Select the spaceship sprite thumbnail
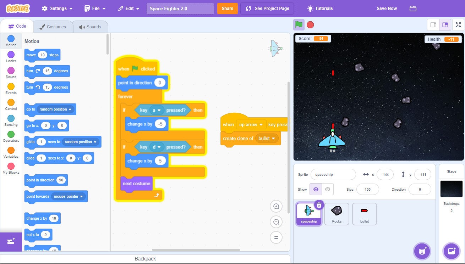 [309, 214]
